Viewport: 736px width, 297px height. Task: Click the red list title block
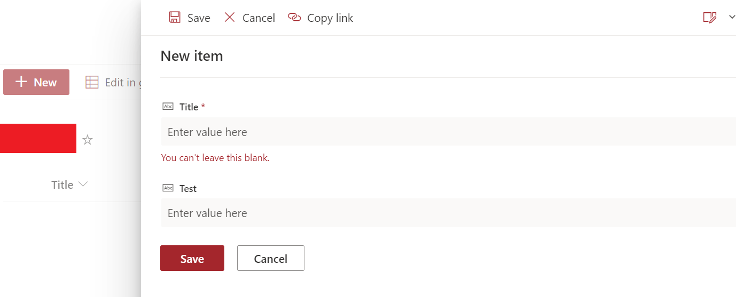38,138
